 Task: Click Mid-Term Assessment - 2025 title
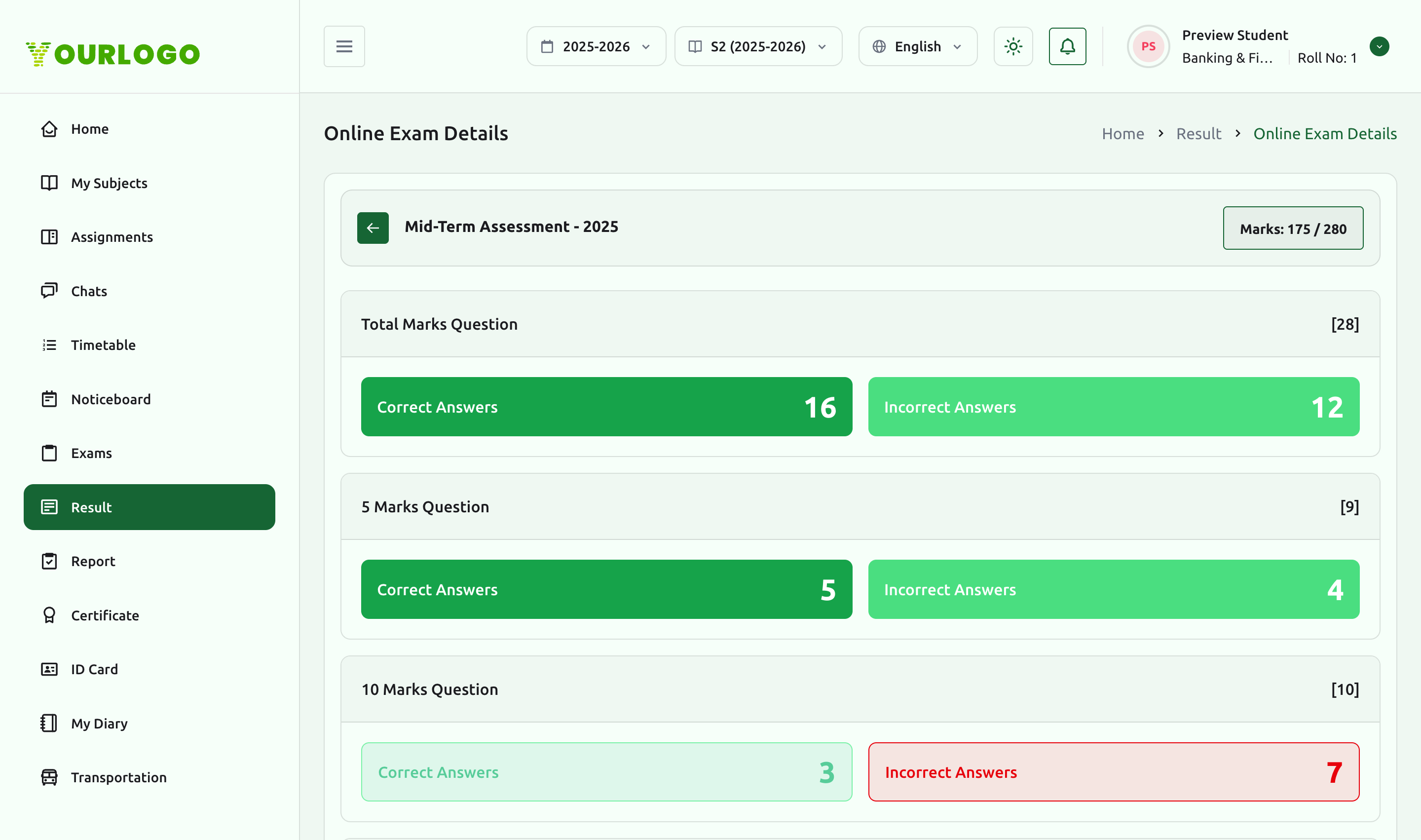pos(511,227)
